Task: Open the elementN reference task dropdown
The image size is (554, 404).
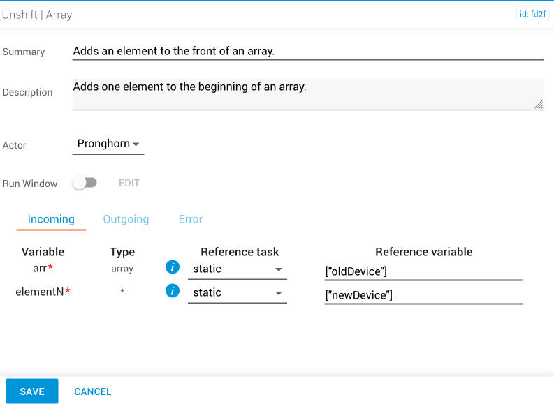Action: [x=238, y=293]
